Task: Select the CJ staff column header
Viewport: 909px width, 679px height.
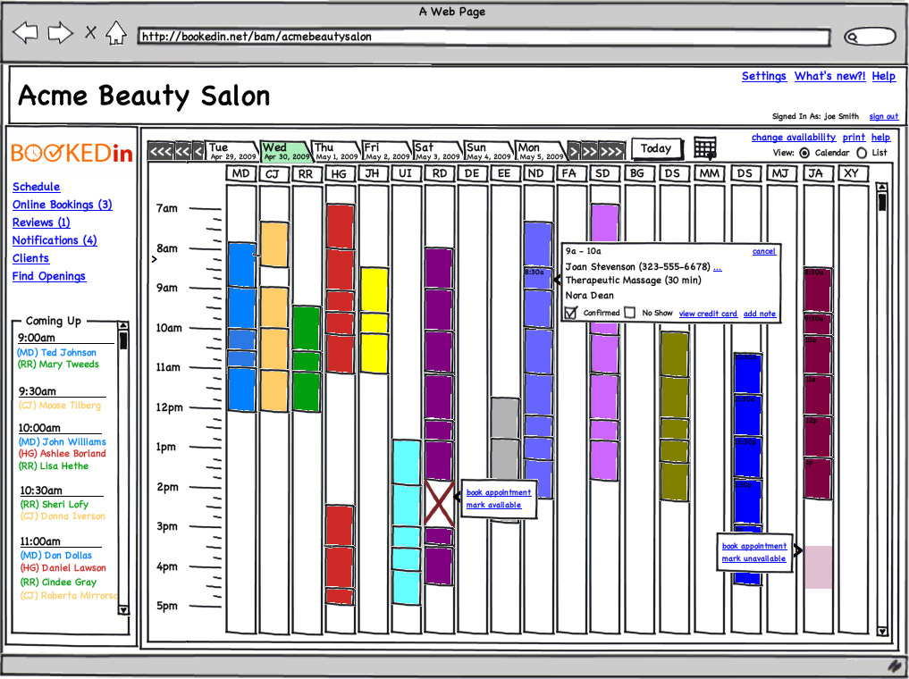Action: click(x=273, y=173)
